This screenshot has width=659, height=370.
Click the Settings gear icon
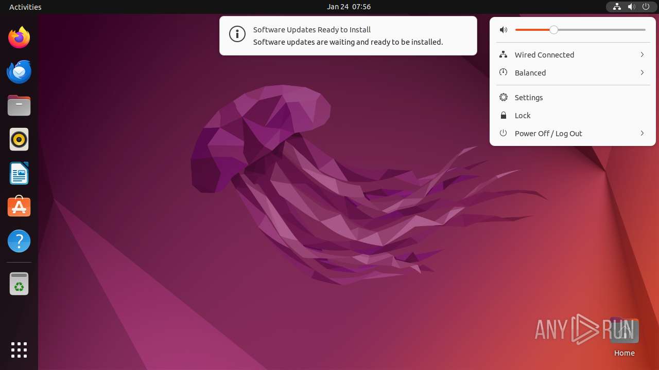click(x=504, y=97)
